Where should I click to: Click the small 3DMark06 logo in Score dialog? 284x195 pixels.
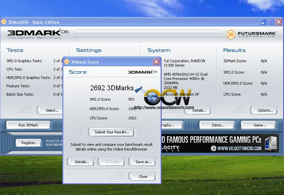pyautogui.click(x=142, y=72)
